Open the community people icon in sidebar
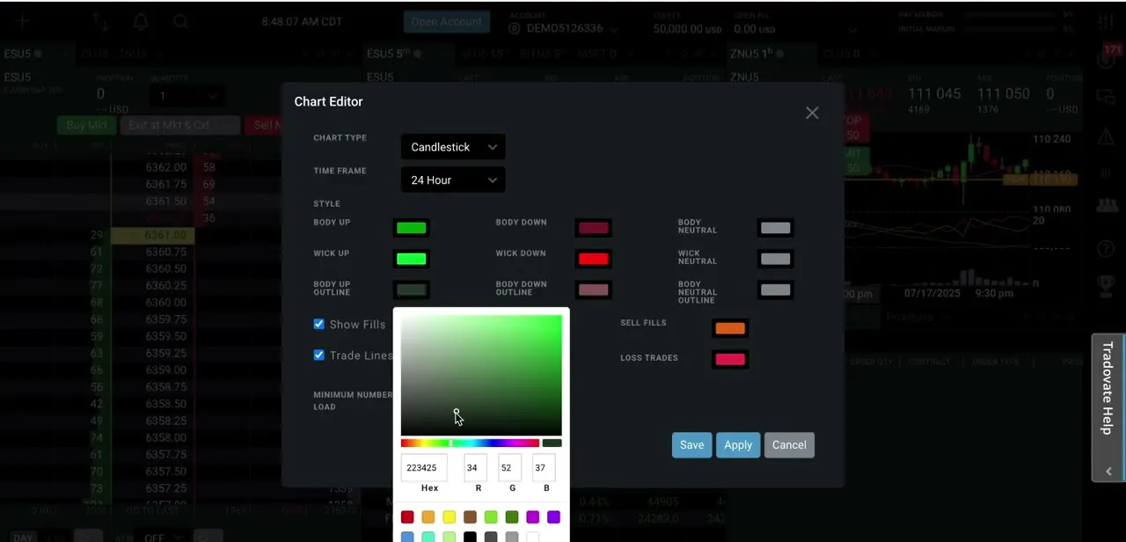The image size is (1126, 542). point(1107,205)
